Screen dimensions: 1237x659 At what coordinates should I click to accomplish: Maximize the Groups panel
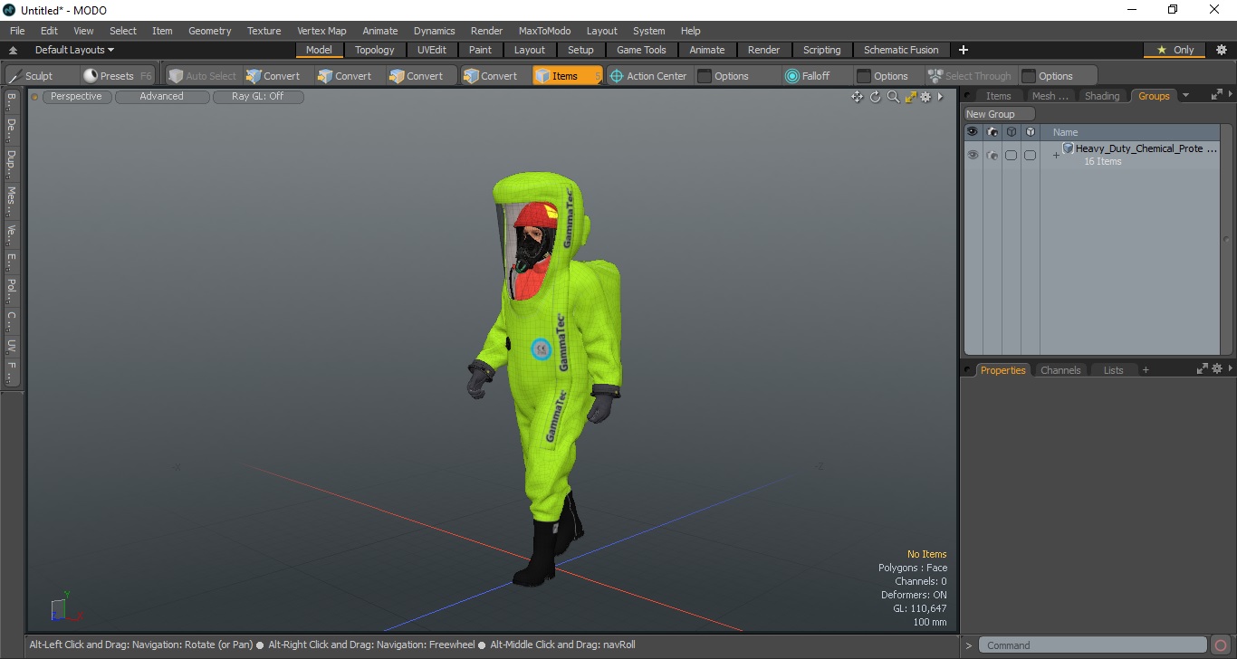click(x=1216, y=94)
